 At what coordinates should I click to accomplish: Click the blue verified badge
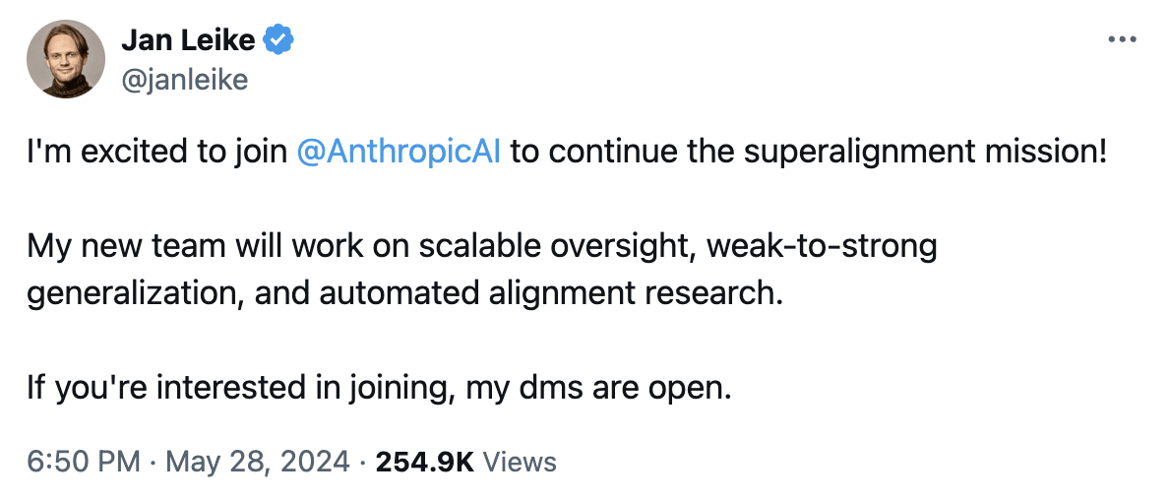point(280,40)
